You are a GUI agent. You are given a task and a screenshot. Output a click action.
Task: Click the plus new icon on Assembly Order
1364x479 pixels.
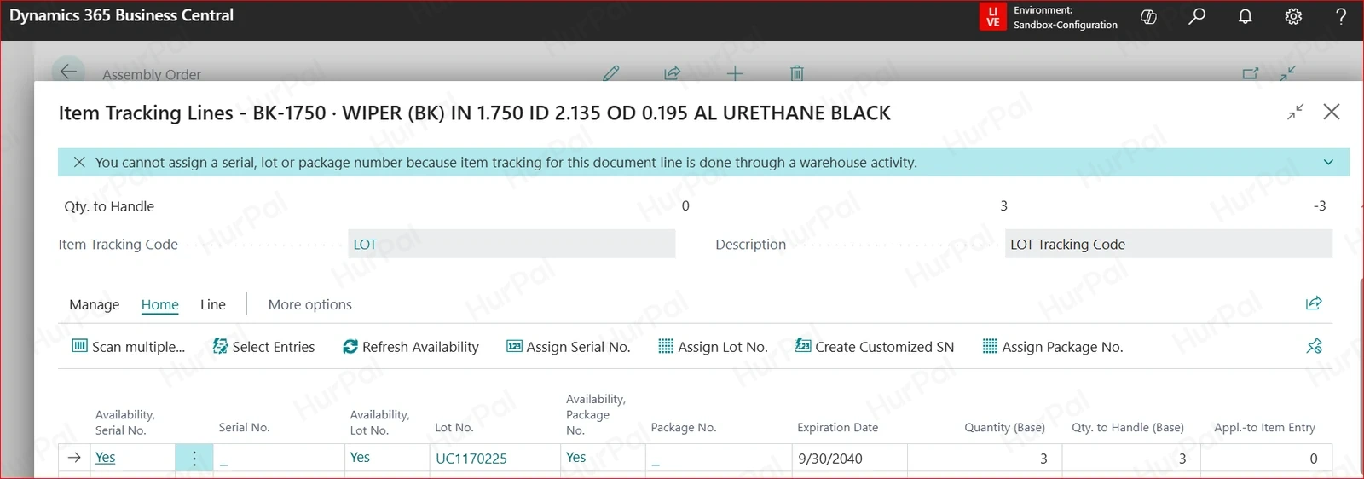[735, 73]
